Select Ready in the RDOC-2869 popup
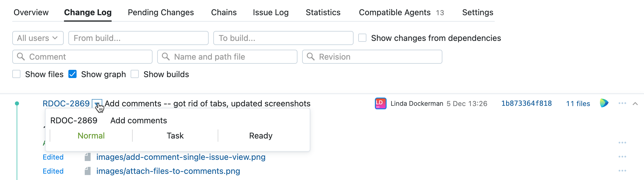Screen dimensions: 644x180 tap(260, 135)
